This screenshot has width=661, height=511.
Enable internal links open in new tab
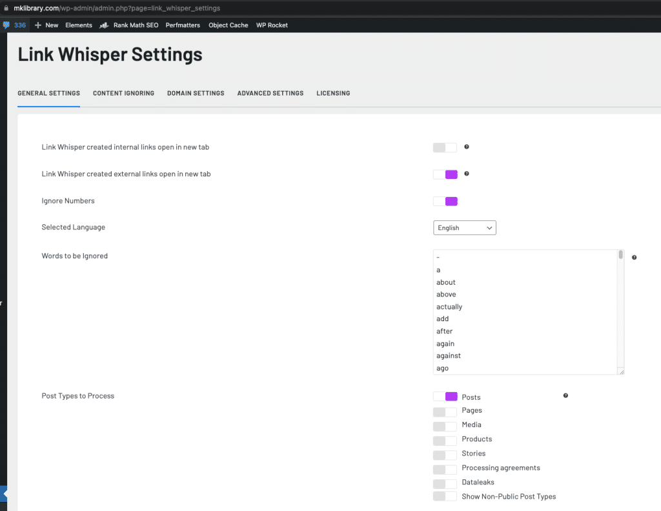tap(445, 147)
